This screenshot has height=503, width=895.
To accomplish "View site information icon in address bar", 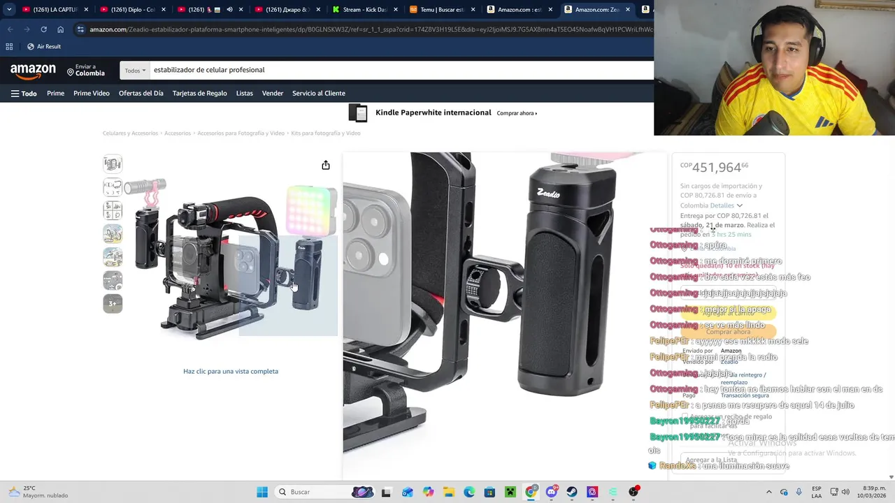I will pyautogui.click(x=81, y=29).
